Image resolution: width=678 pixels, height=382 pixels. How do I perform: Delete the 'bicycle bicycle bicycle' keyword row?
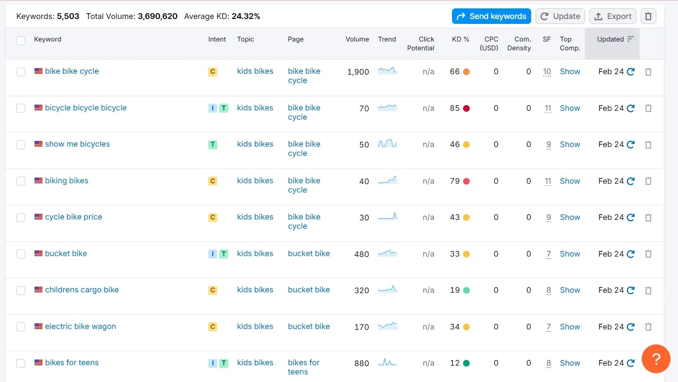tap(648, 108)
